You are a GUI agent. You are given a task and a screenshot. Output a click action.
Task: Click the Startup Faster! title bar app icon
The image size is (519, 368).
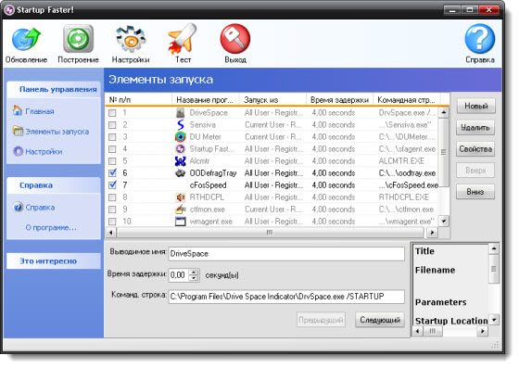pos(9,10)
